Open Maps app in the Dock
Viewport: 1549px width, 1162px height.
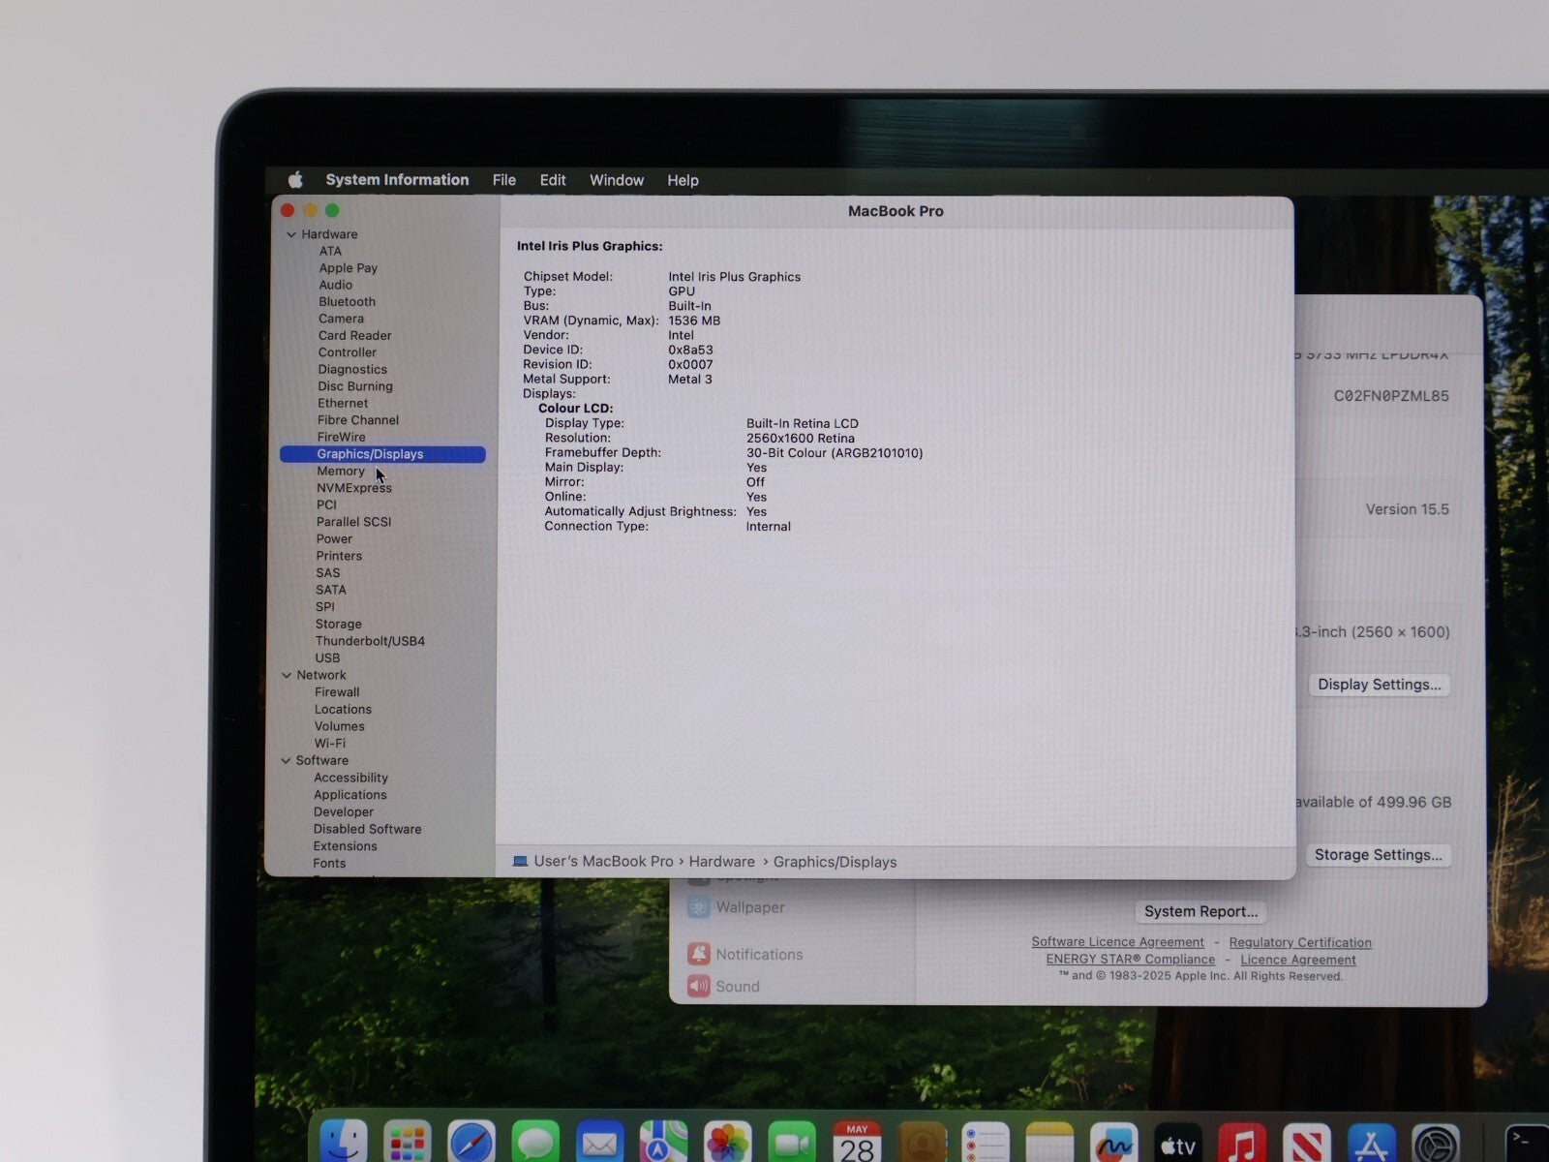point(663,1143)
